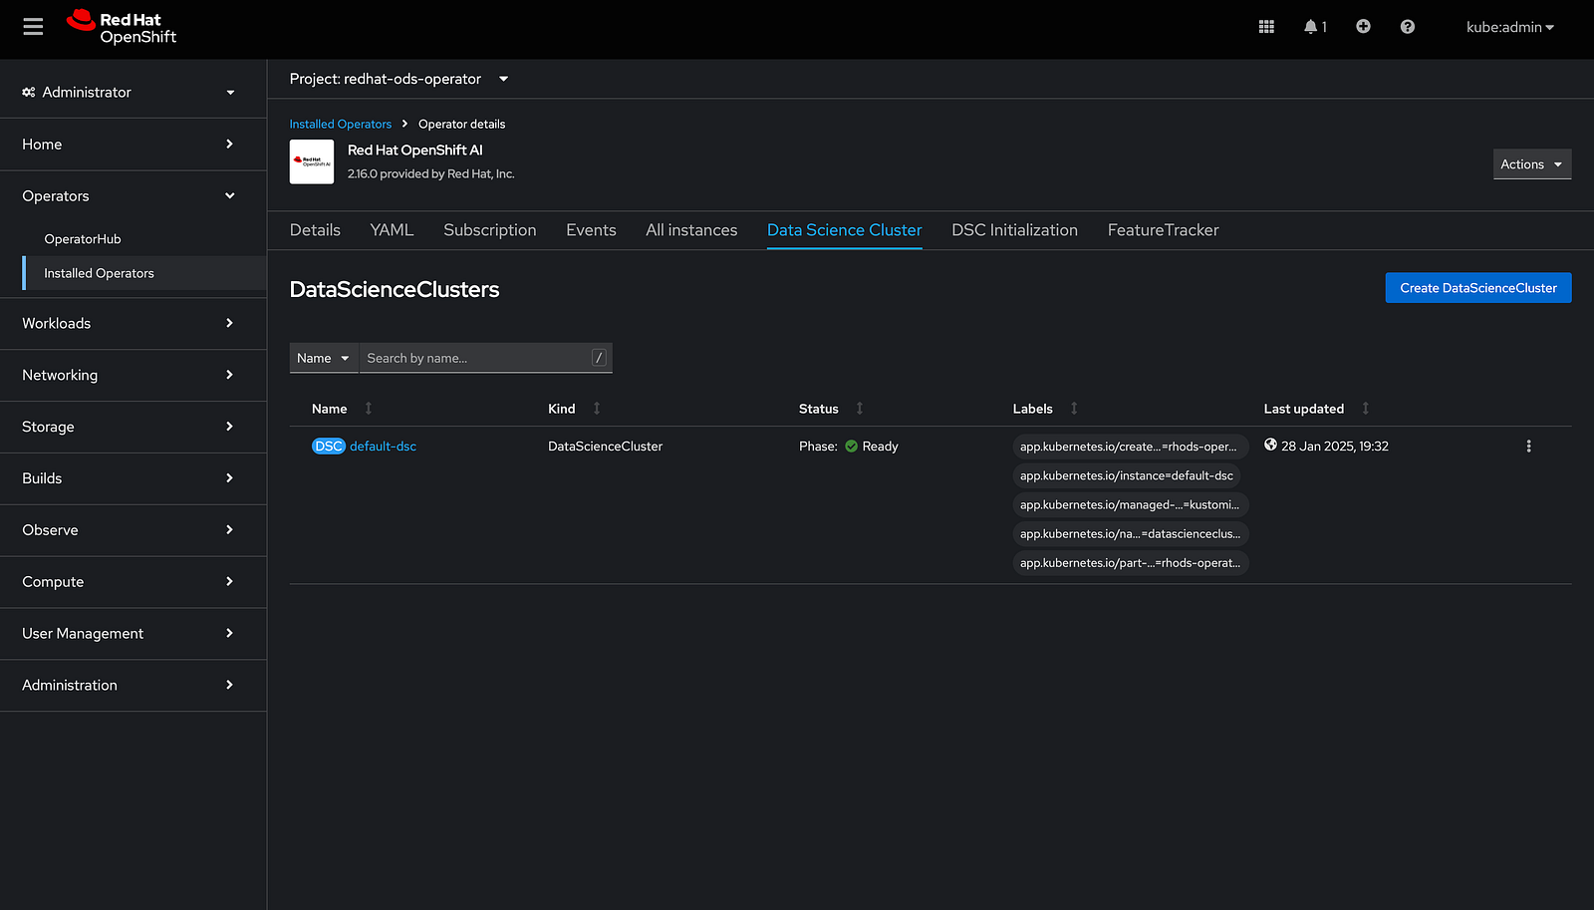Open the Name filter type dropdown
Viewport: 1594px width, 910px height.
point(324,358)
